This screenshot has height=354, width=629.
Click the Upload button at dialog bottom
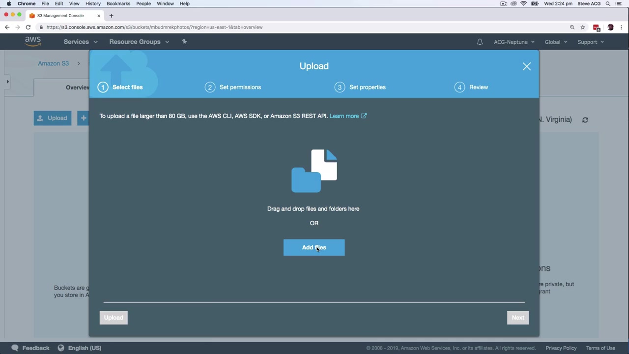click(x=114, y=318)
